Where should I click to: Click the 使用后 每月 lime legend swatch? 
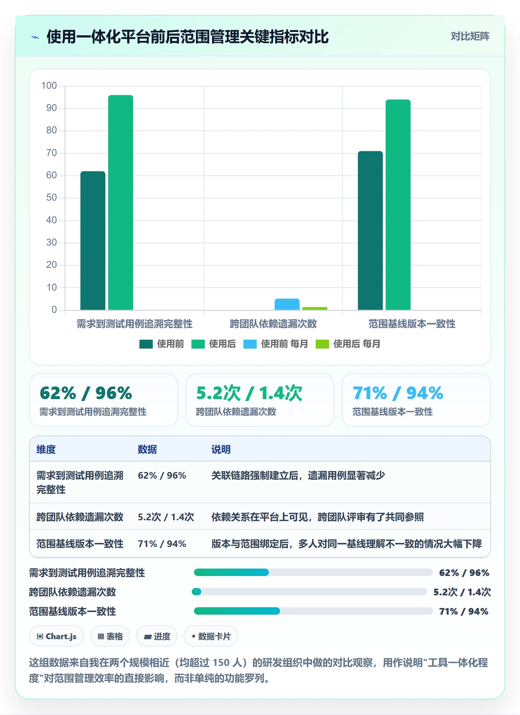(x=322, y=344)
